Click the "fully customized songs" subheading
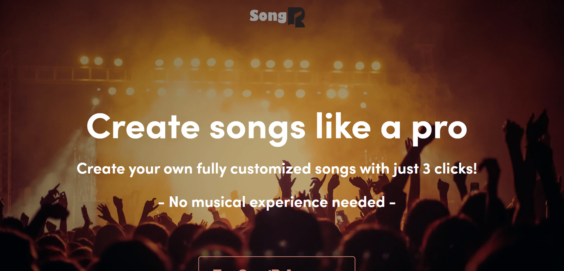Image resolution: width=564 pixels, height=271 pixels. 277,169
